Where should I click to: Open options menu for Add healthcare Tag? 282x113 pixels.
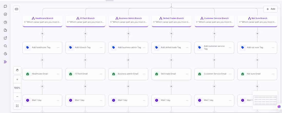pyautogui.click(x=58, y=48)
